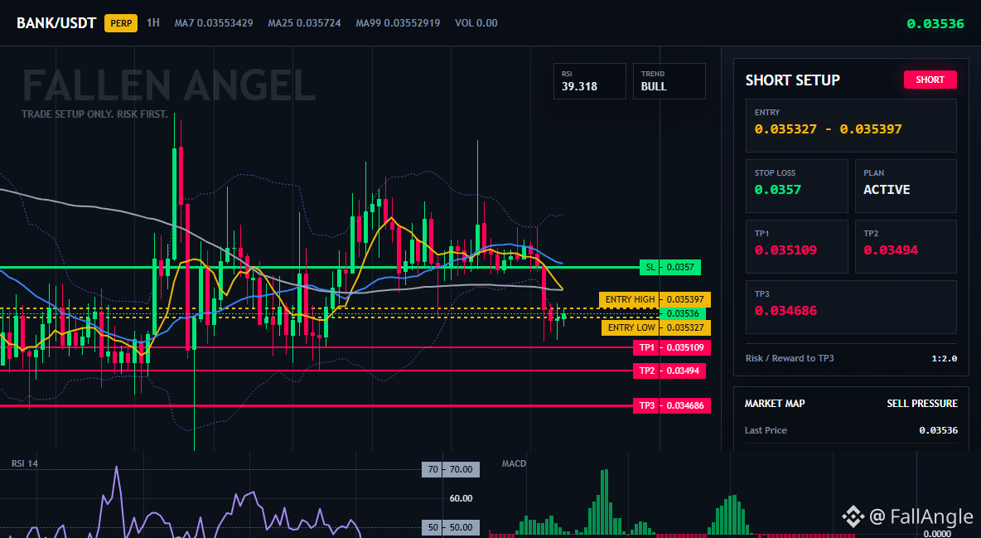Click the TP3 0.034686 card in setup panel
This screenshot has height=538, width=981.
point(851,307)
